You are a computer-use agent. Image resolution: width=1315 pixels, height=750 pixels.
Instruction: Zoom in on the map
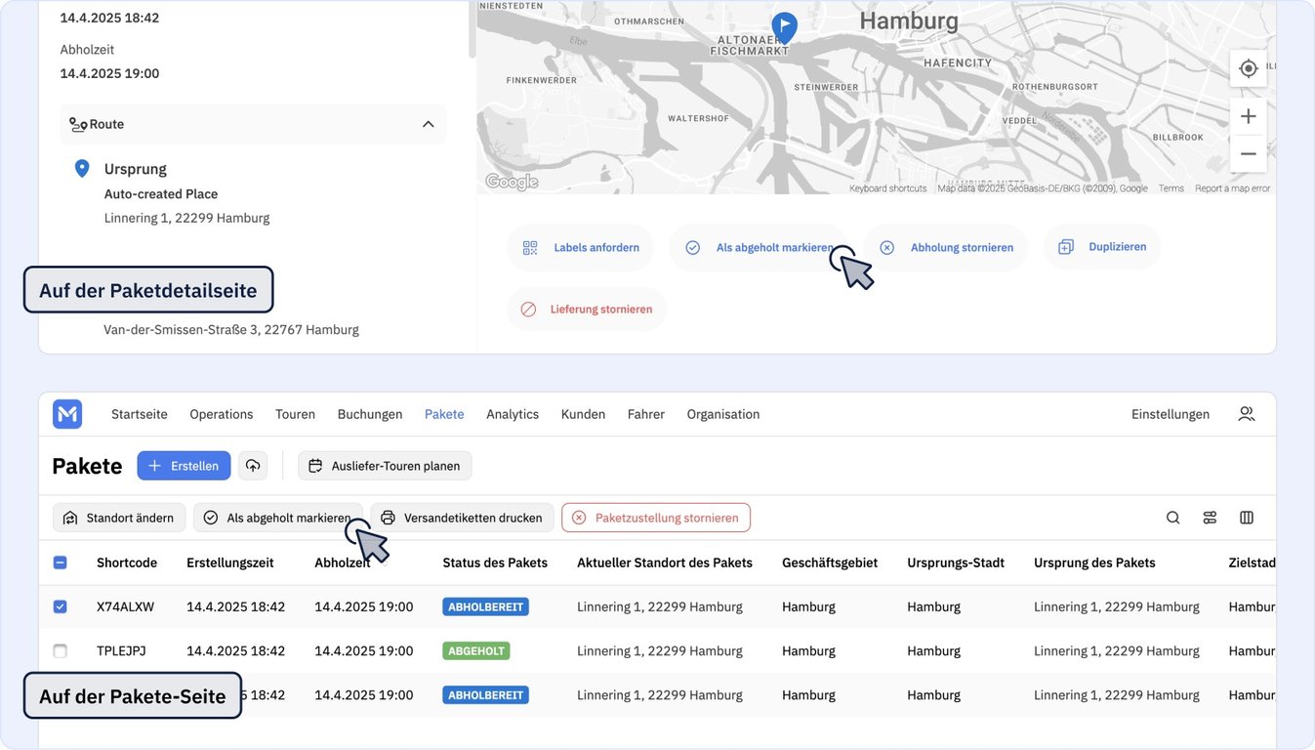click(x=1248, y=116)
